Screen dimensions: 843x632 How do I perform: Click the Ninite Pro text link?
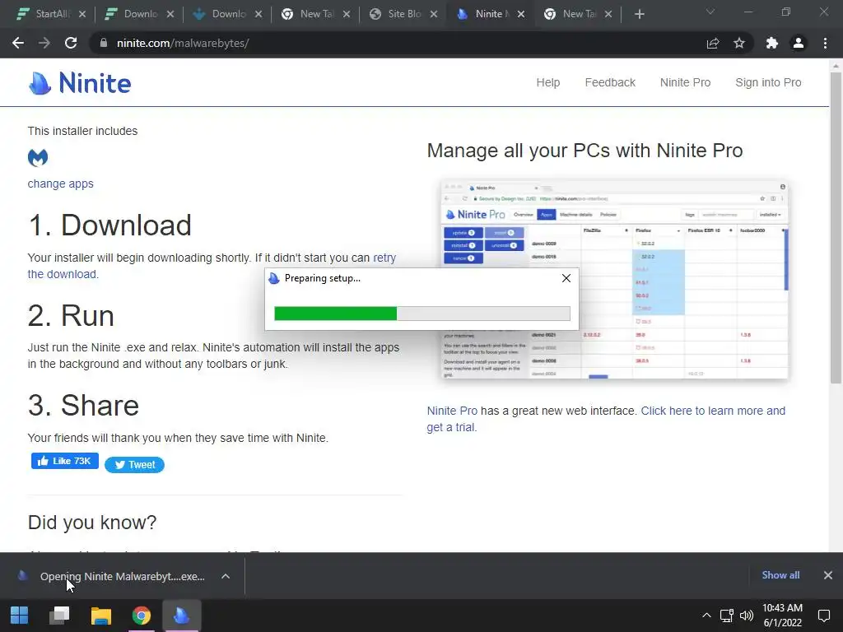(452, 411)
